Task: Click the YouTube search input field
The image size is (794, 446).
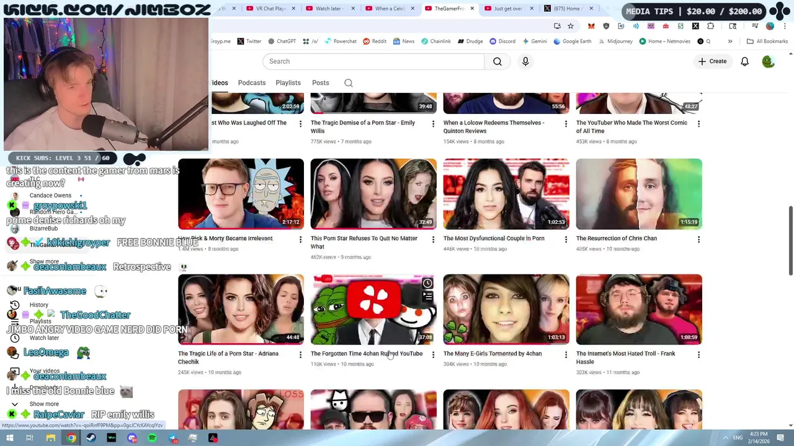Action: pyautogui.click(x=373, y=61)
